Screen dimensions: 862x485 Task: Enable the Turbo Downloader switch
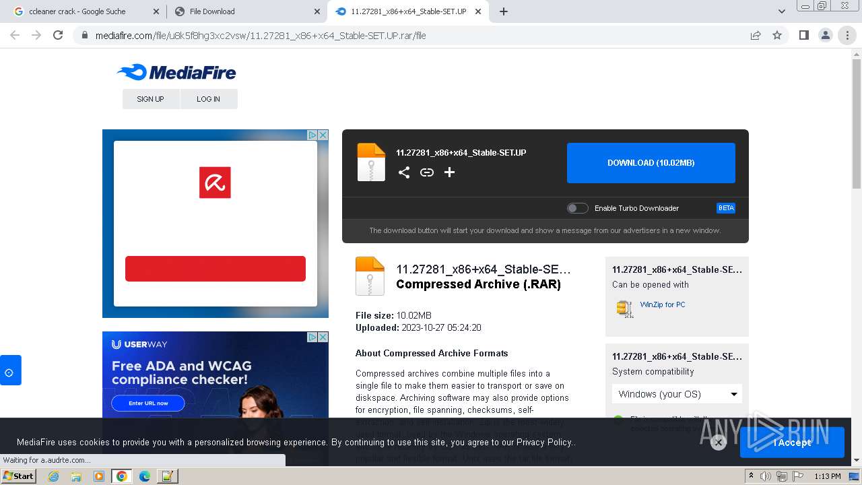point(577,208)
